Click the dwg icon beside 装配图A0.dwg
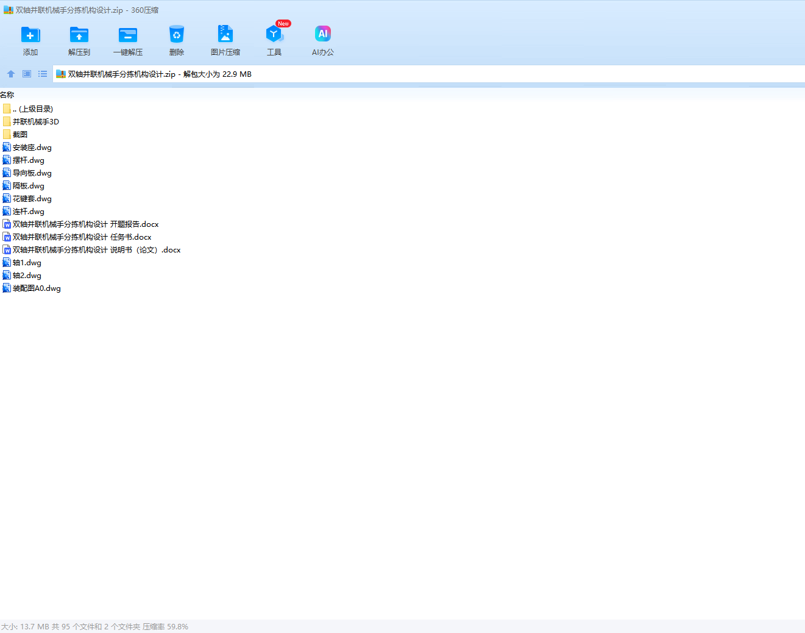 pos(7,288)
